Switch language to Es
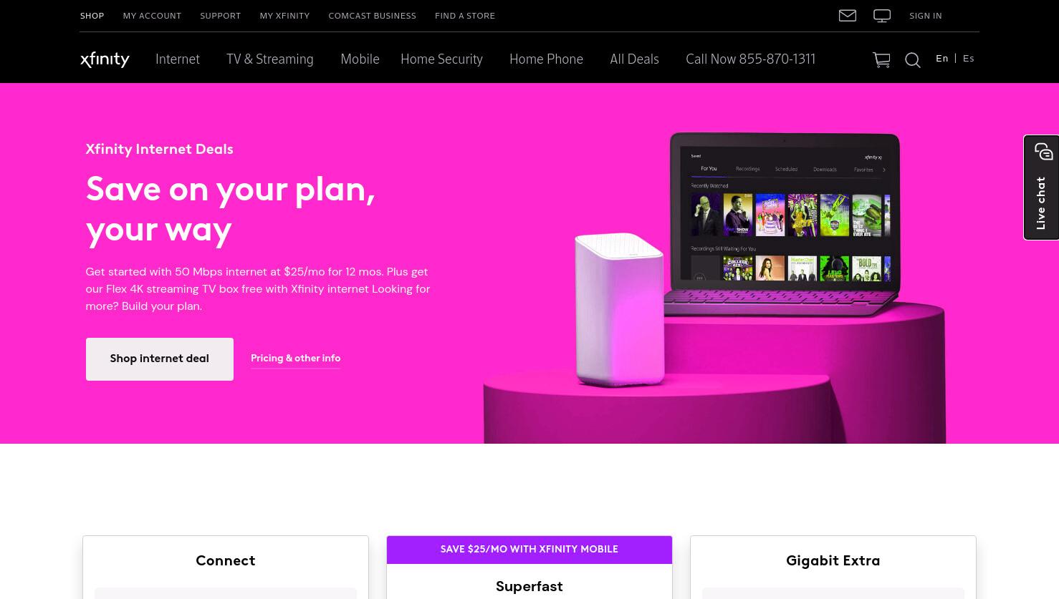This screenshot has height=599, width=1059. click(x=969, y=59)
